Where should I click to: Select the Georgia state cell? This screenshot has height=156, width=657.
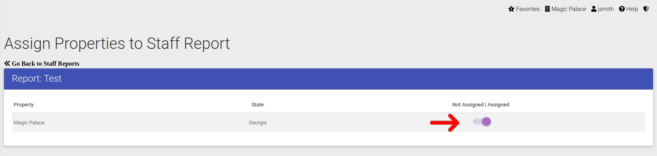tap(258, 122)
